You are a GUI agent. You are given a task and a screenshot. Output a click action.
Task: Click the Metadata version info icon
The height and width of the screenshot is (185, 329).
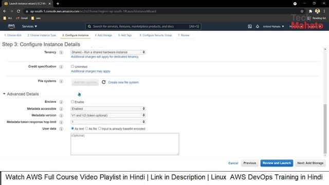(x=61, y=115)
